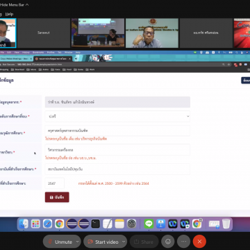The image size is (250, 250).
Task: Click the institution name input field
Action: pos(117,169)
